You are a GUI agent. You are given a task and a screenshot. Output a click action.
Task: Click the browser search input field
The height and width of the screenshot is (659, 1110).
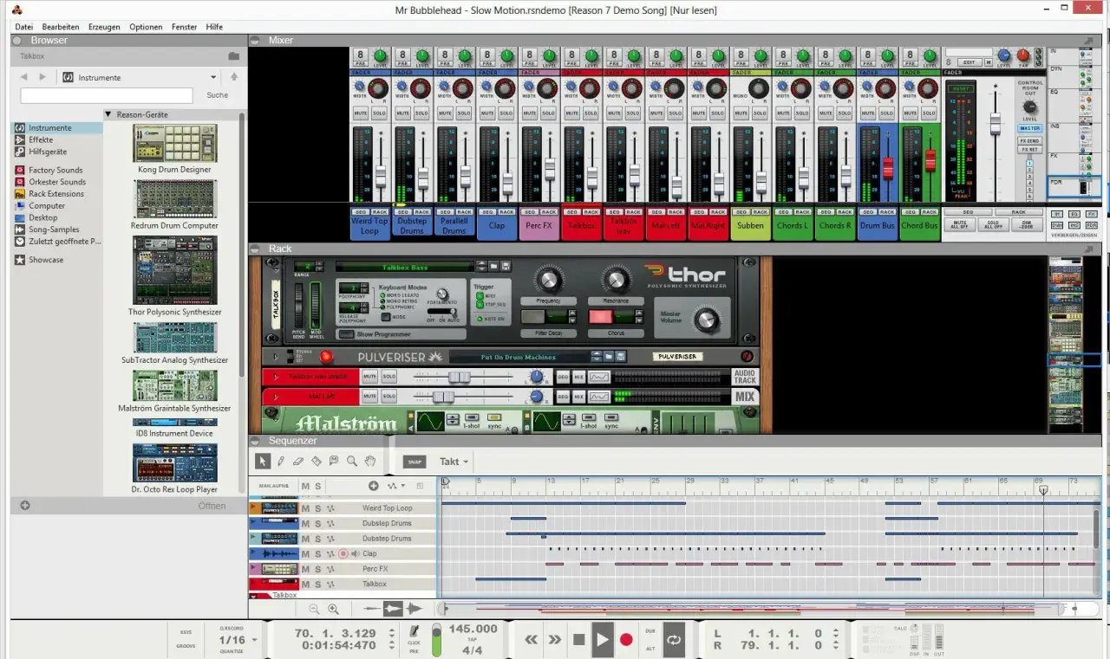[x=107, y=95]
